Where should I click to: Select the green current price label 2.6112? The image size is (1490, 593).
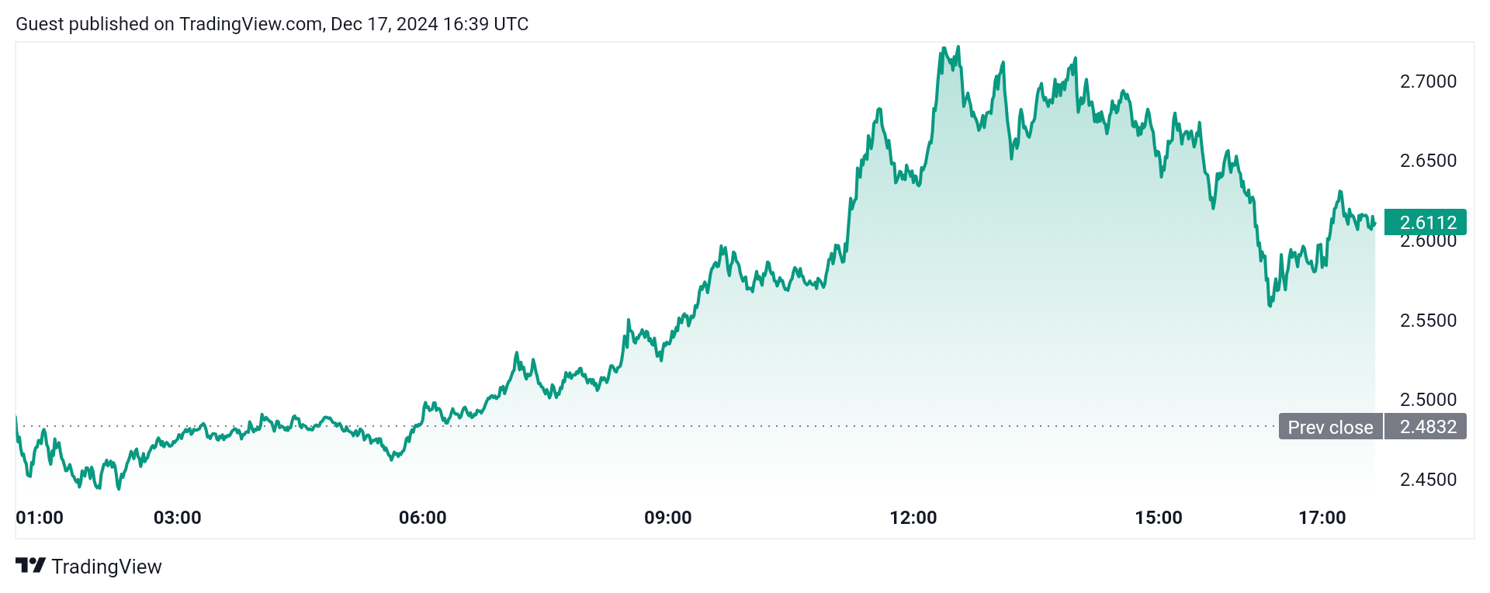[x=1427, y=223]
